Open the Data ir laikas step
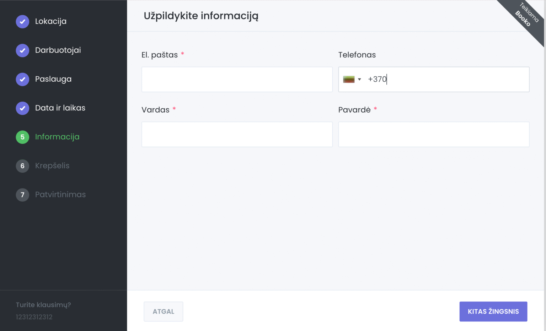 60,108
